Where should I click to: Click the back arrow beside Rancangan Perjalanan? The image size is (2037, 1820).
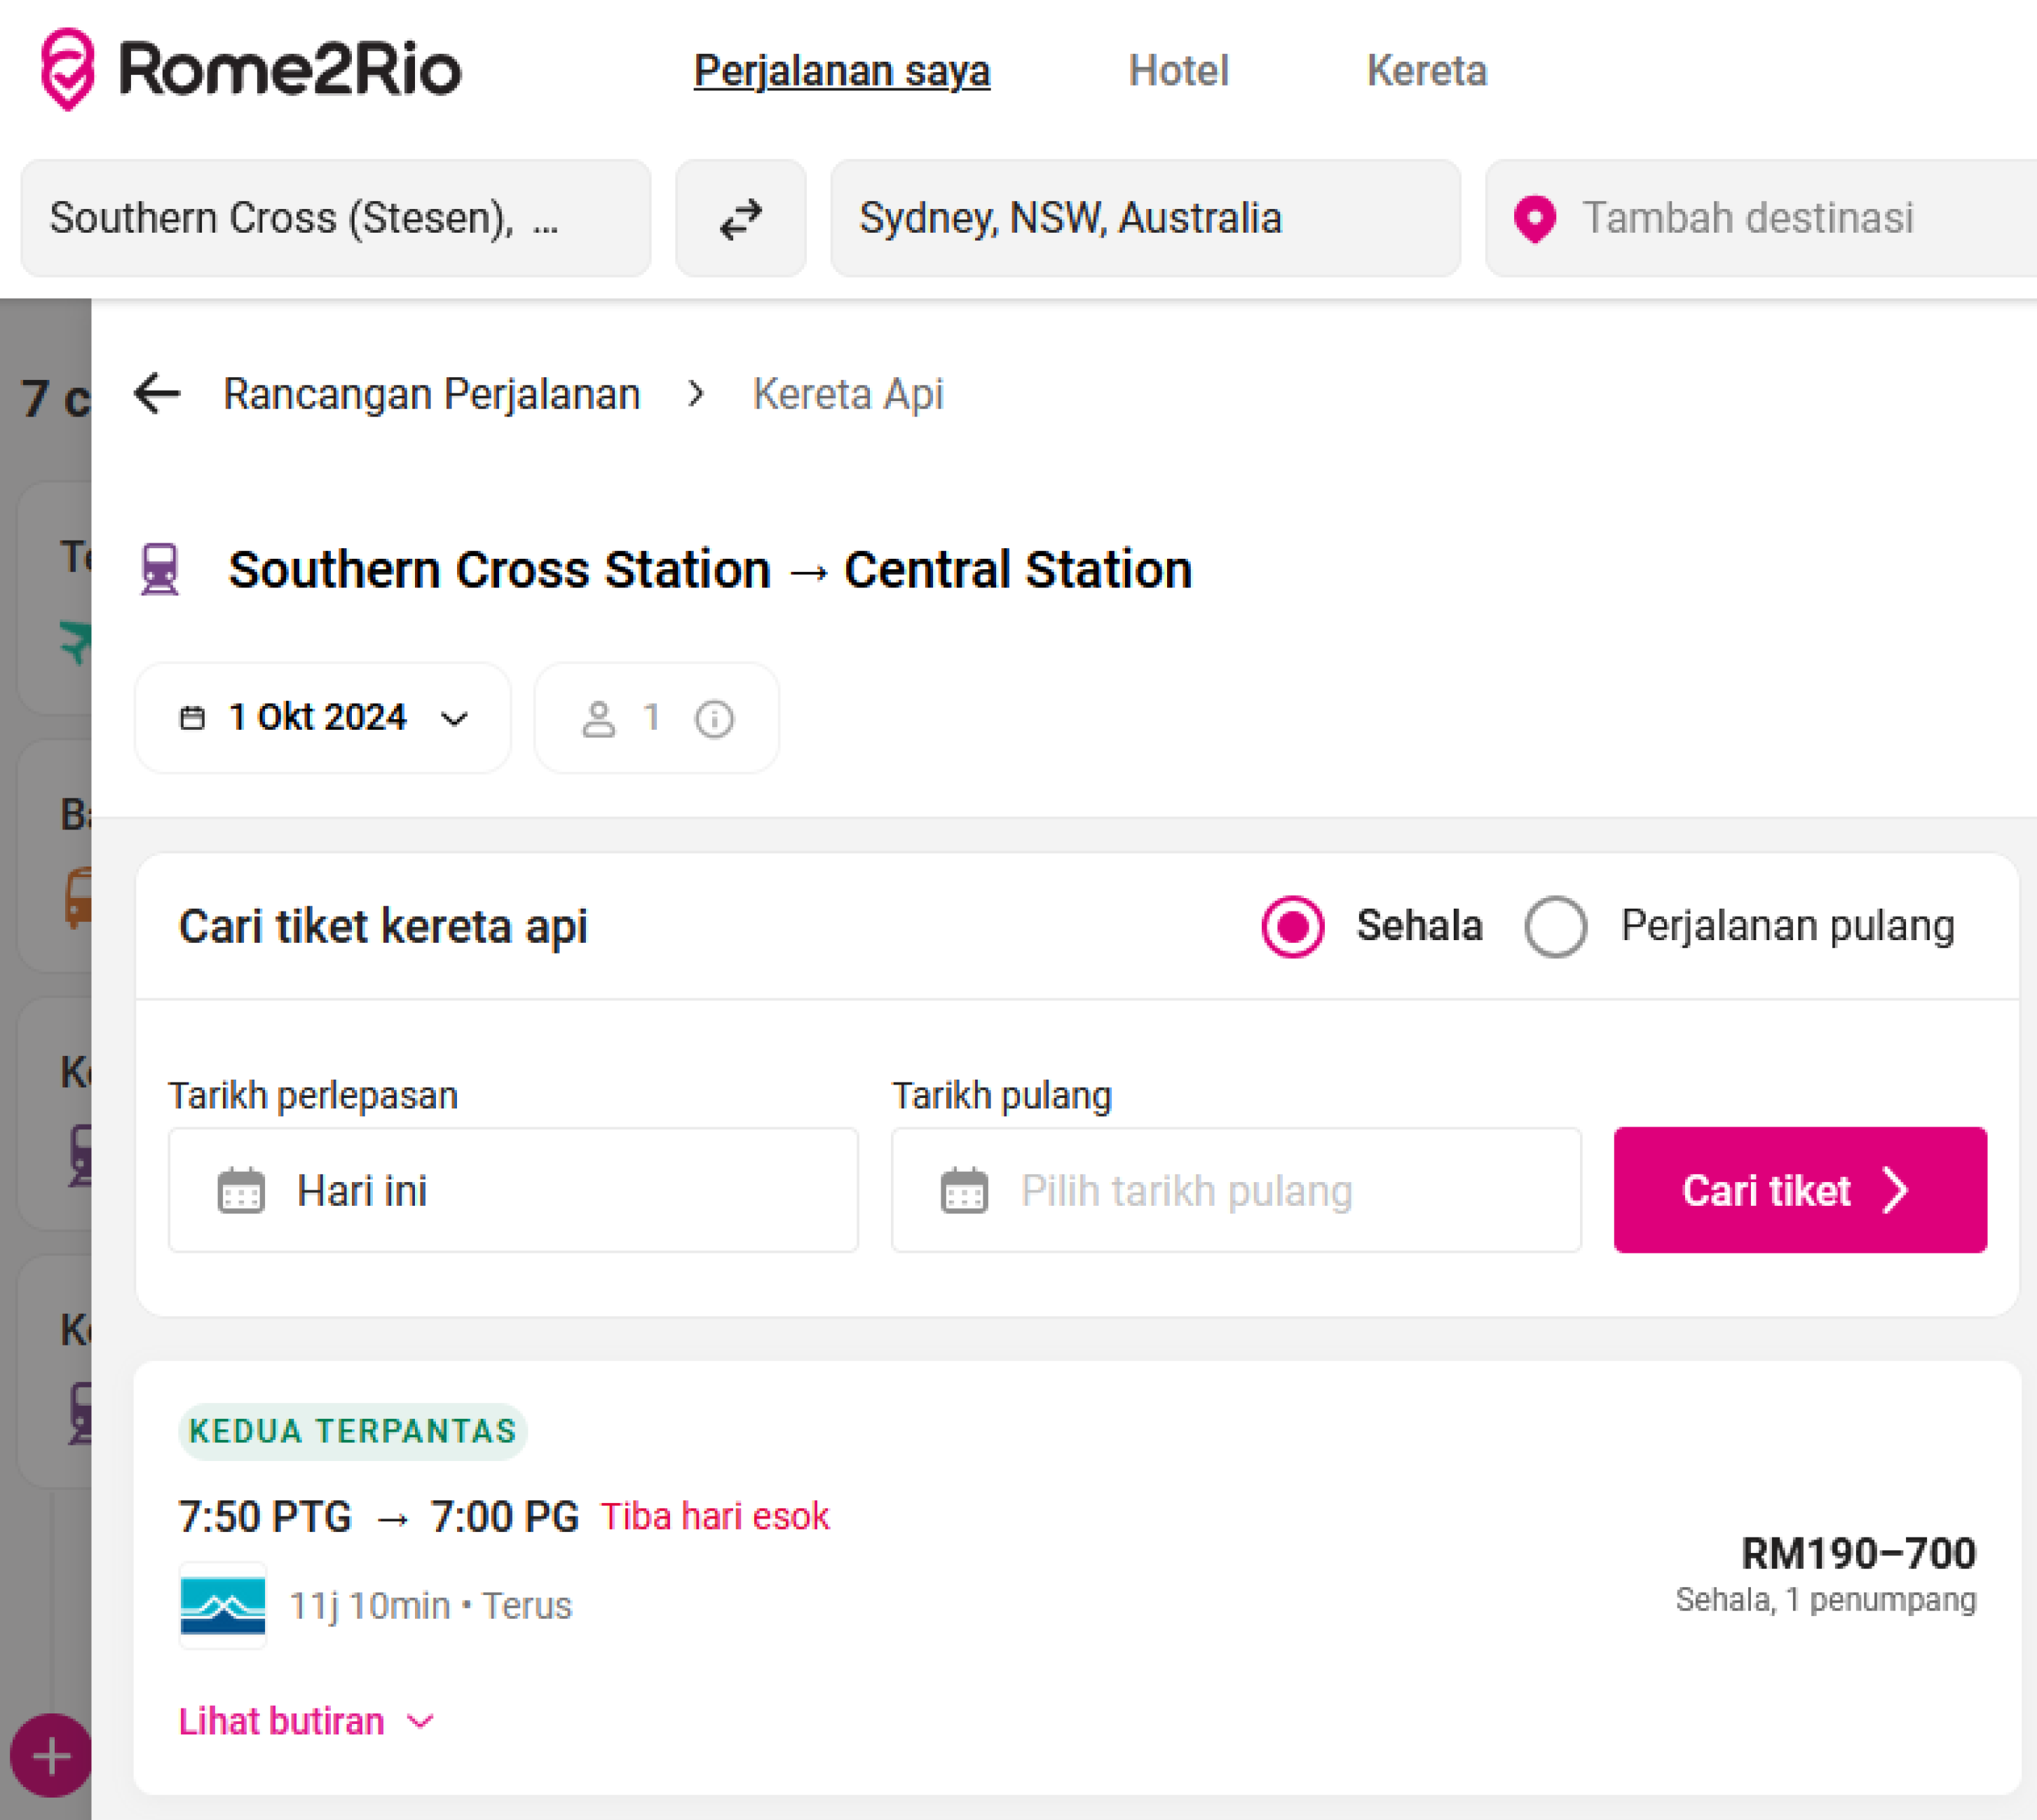pos(157,394)
